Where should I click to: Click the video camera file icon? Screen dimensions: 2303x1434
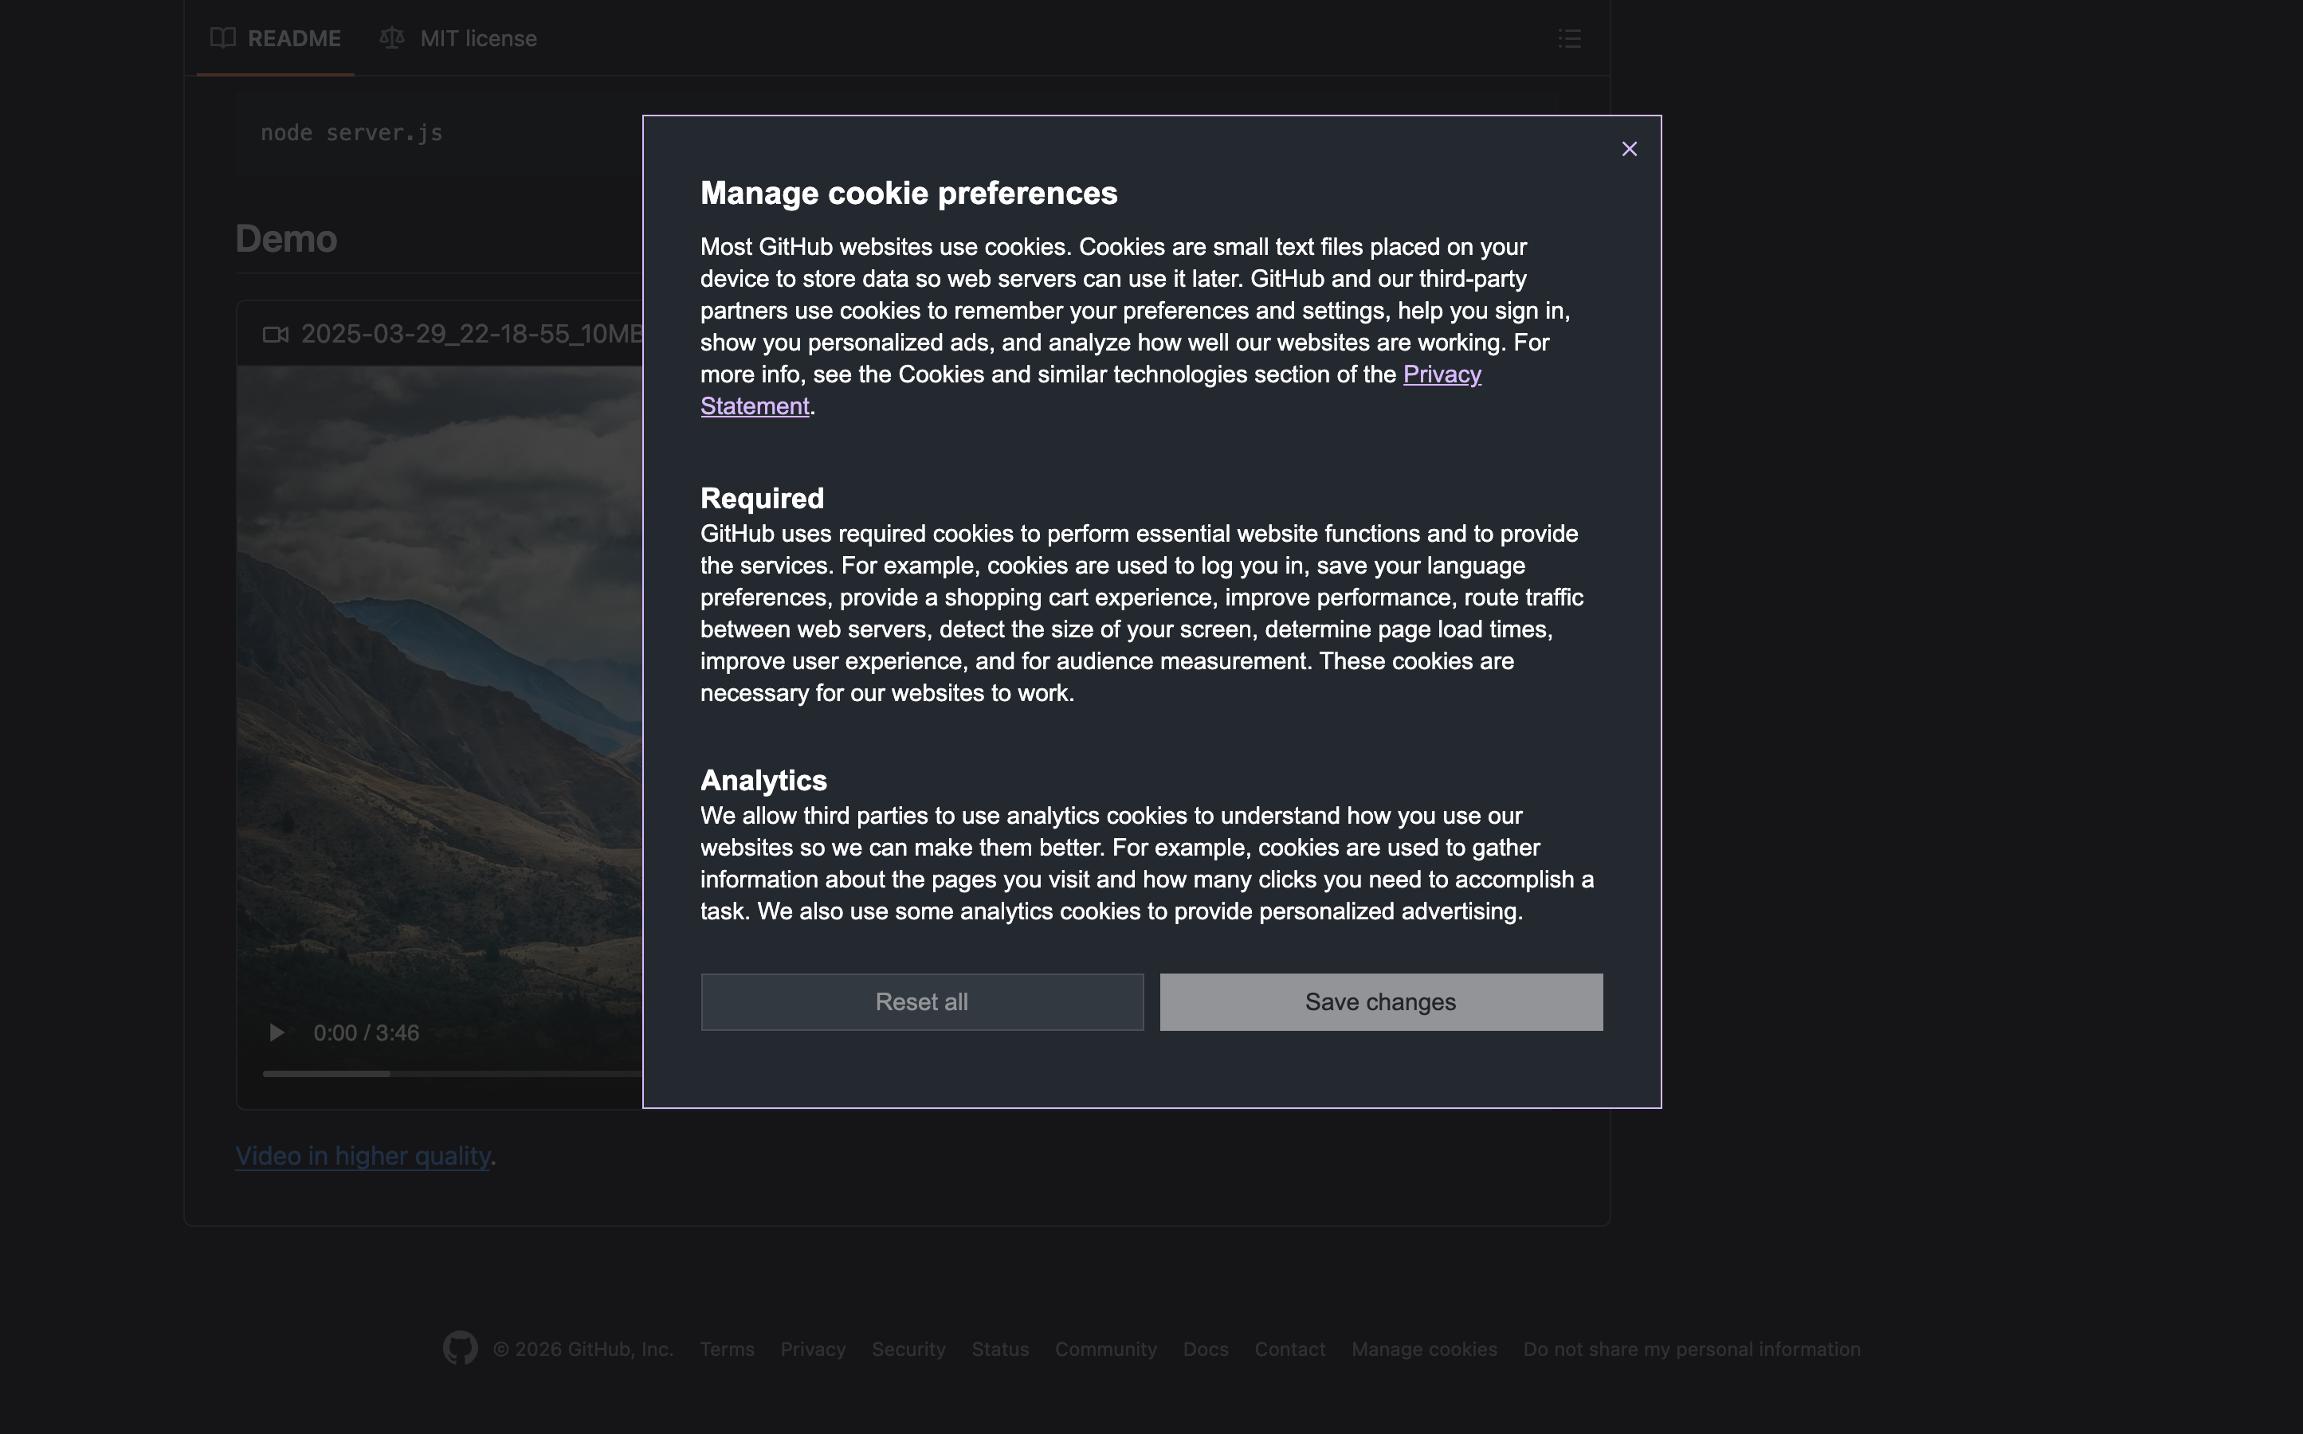click(x=275, y=334)
